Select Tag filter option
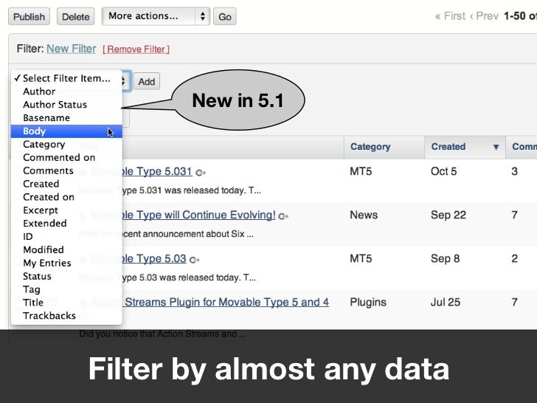 [x=66, y=289]
